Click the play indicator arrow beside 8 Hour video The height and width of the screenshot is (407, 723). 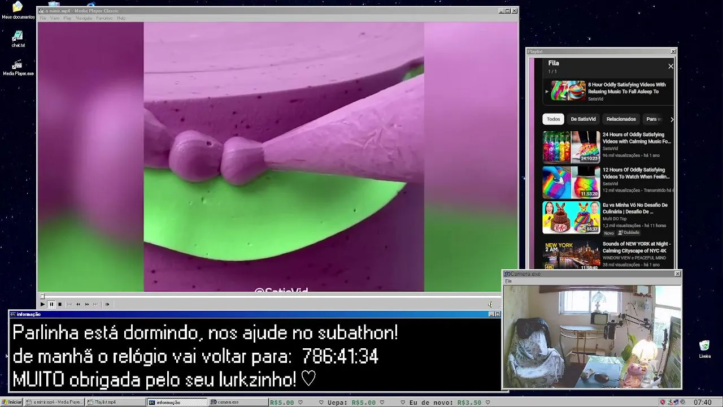coord(546,91)
